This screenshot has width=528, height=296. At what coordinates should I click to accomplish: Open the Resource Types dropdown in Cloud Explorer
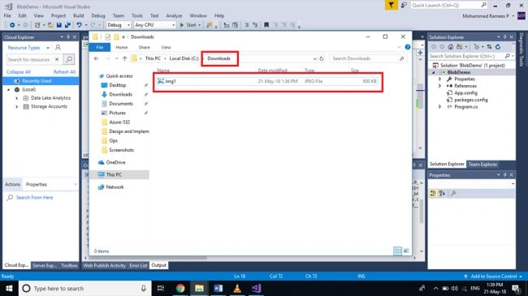(x=28, y=48)
